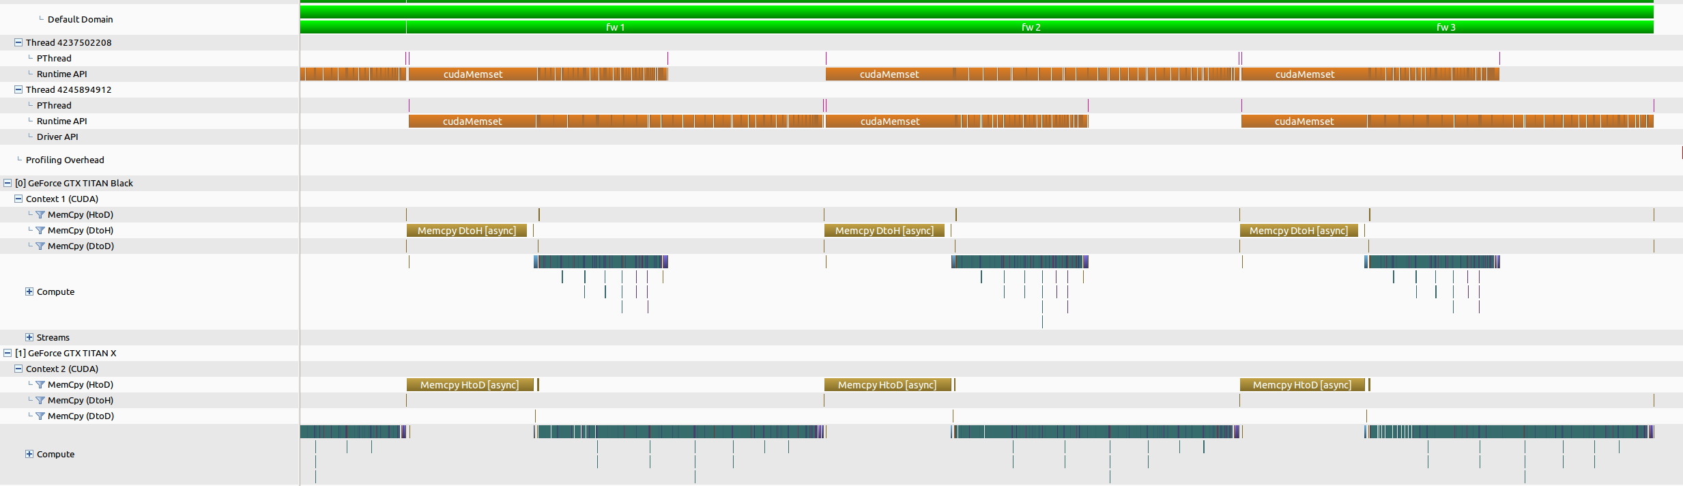The width and height of the screenshot is (1683, 486).
Task: Click the filter icon beside Context 1 MemCpy (HtoD)
Action: pyautogui.click(x=40, y=215)
